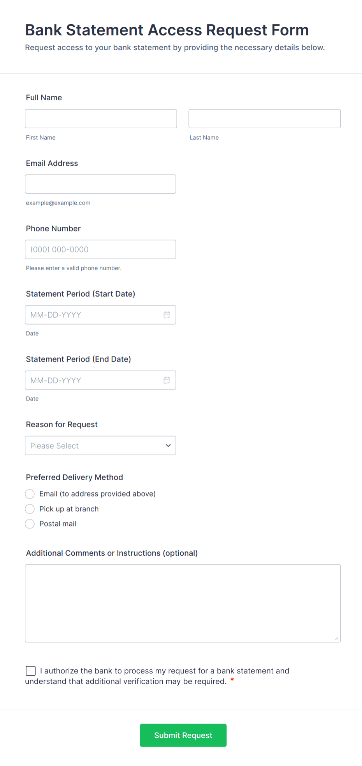This screenshot has height=766, width=362.
Task: Click the MM-DD-YYYY end date placeholder
Action: [55, 380]
